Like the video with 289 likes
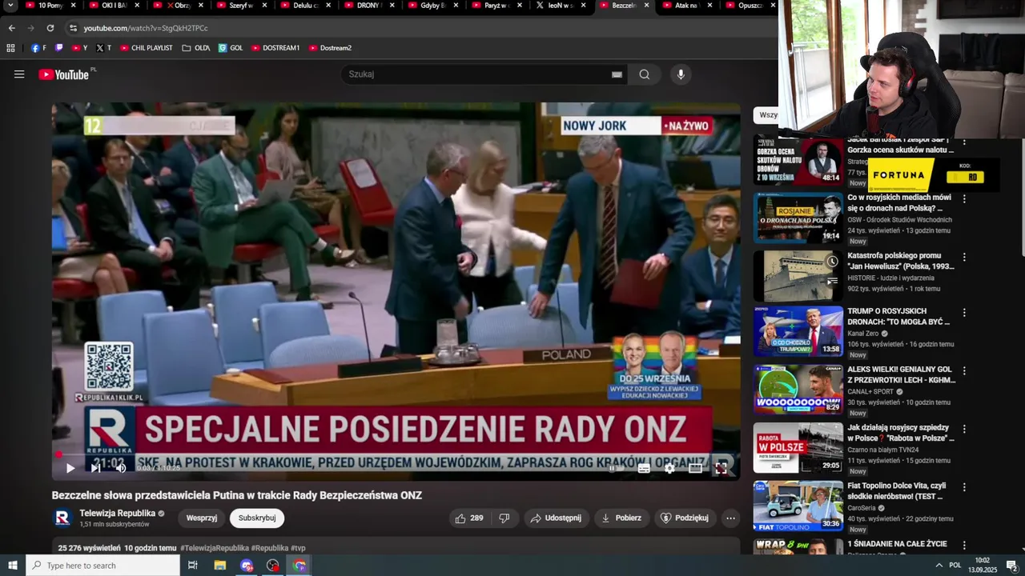This screenshot has height=576, width=1025. pyautogui.click(x=469, y=518)
